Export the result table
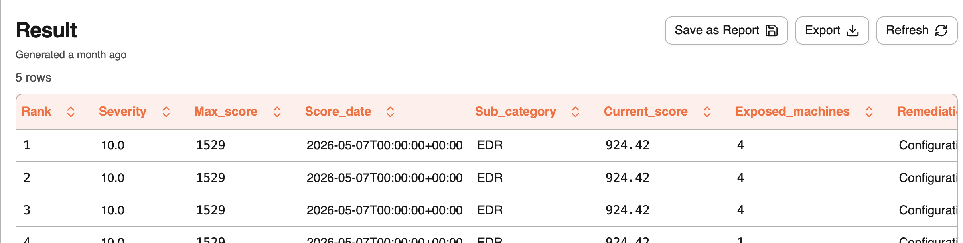Viewport: 963px width, 243px height. coord(832,30)
